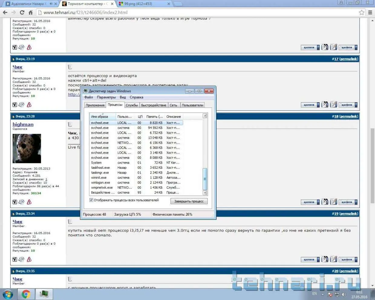Click цитата button left of multi-quote in #18
Screen dimensions: 375x300
click(310, 202)
